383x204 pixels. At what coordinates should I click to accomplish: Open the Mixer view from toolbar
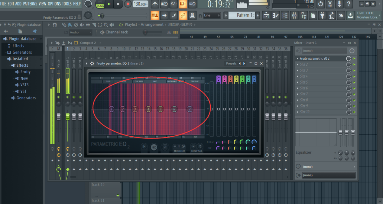coord(294,15)
